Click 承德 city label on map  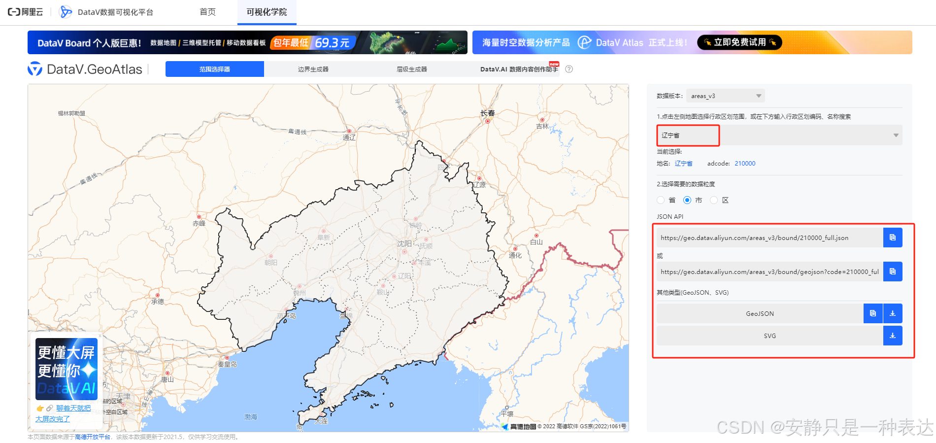(x=158, y=302)
